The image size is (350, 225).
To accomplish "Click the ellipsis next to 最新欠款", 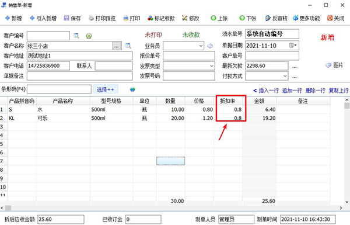I will tap(295, 67).
